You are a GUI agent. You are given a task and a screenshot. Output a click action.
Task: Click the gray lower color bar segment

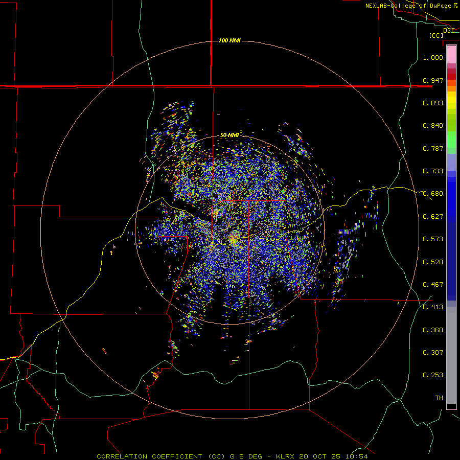[x=451, y=355]
